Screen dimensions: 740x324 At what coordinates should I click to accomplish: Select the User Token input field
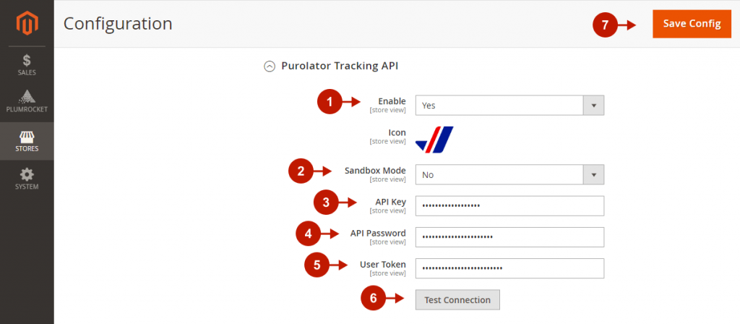509,268
